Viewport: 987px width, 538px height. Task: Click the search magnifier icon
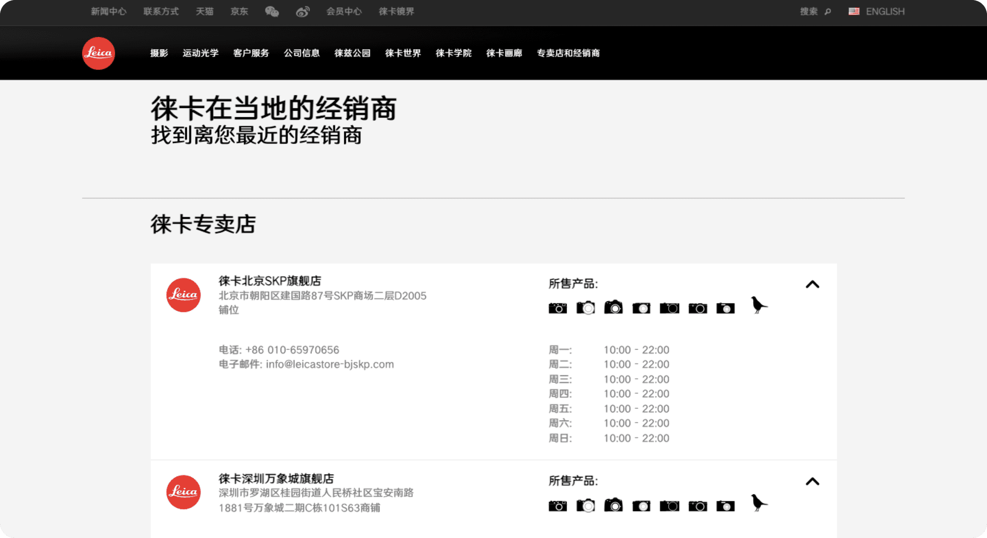[828, 11]
